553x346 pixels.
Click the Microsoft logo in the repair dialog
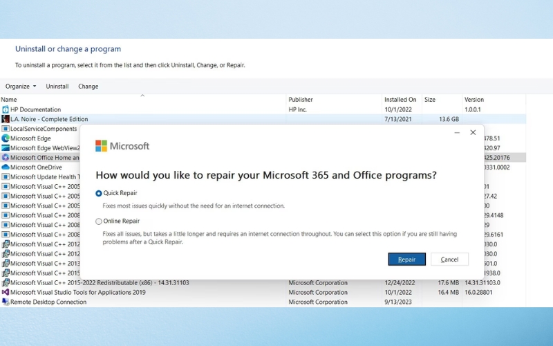(x=122, y=146)
